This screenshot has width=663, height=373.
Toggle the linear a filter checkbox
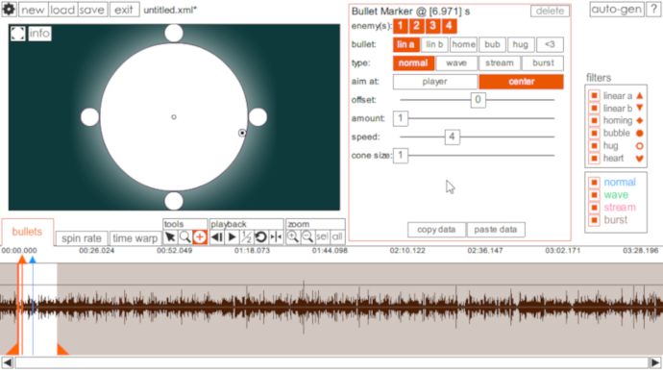tap(594, 95)
